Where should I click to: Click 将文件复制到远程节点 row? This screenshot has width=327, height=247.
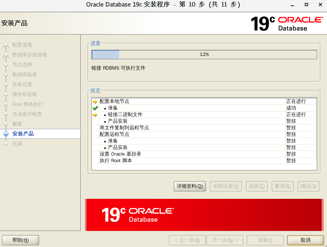tap(204, 128)
